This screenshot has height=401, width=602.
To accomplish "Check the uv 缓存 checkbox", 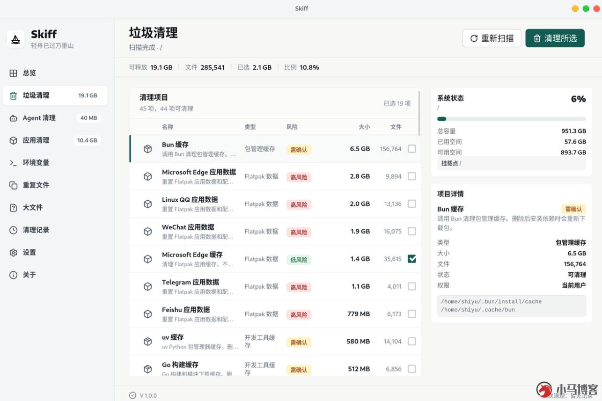I will pyautogui.click(x=411, y=342).
